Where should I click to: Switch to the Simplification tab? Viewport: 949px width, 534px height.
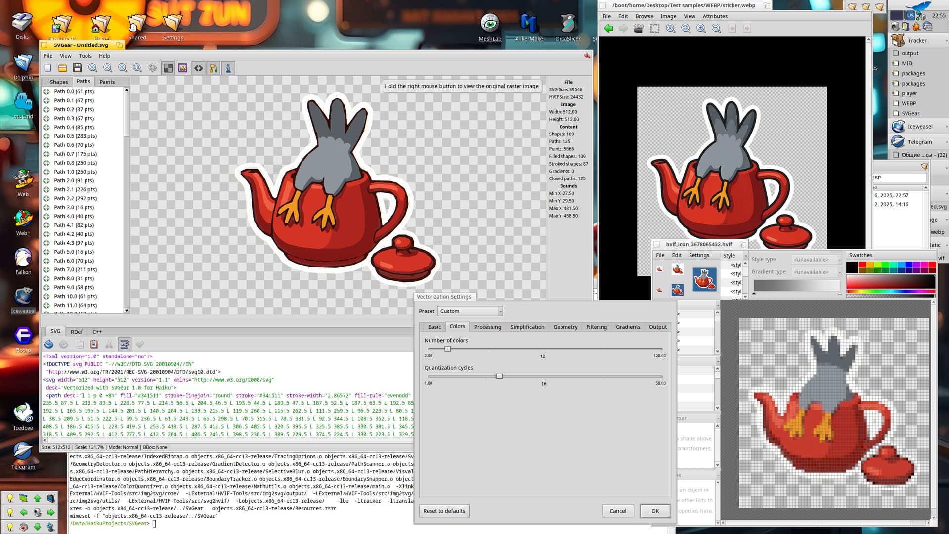pos(527,327)
